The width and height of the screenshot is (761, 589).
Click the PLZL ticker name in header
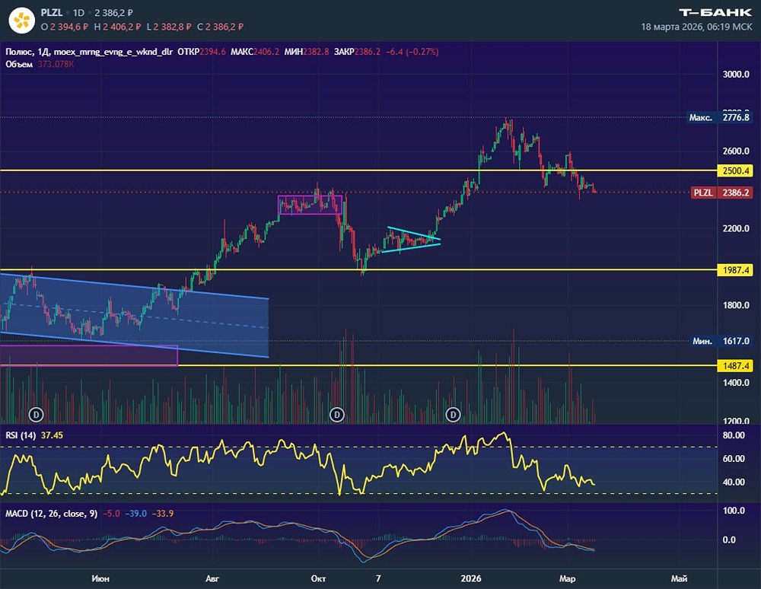click(x=52, y=13)
